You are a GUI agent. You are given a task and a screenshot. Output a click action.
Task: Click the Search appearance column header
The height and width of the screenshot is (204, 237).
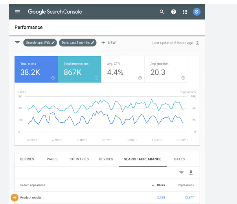33,185
